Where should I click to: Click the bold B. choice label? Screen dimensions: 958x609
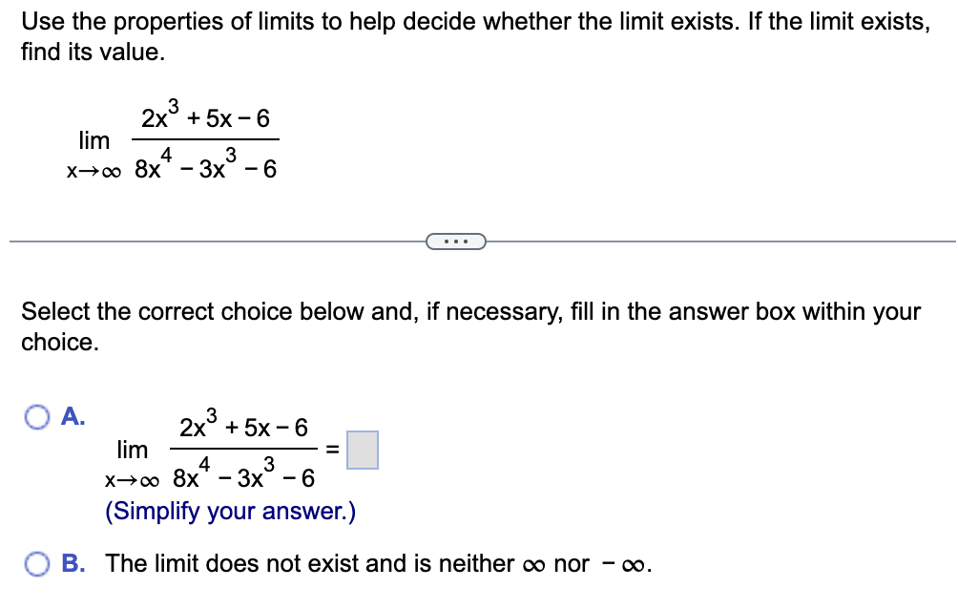(74, 564)
